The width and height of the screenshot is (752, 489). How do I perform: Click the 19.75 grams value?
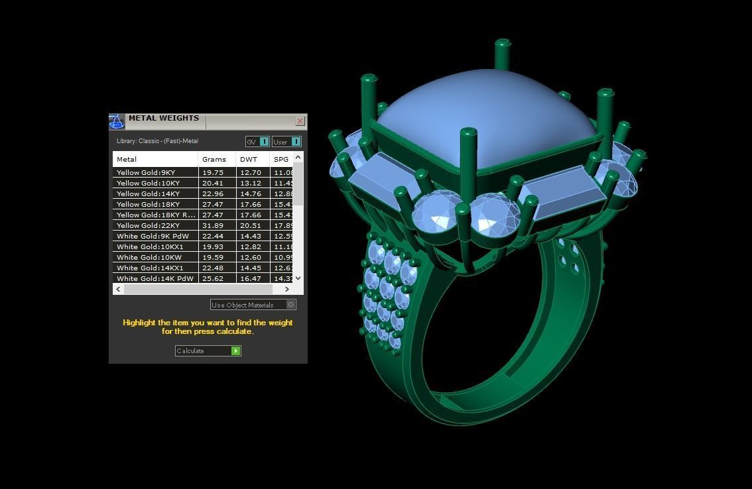pyautogui.click(x=212, y=172)
